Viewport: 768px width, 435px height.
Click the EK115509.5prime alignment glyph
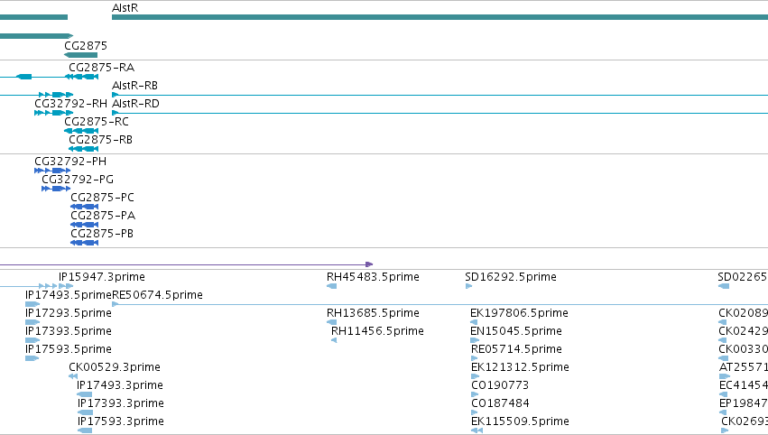point(477,430)
